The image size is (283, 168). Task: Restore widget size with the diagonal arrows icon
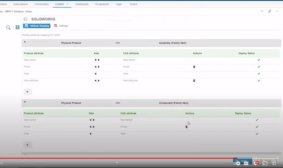coord(269,11)
